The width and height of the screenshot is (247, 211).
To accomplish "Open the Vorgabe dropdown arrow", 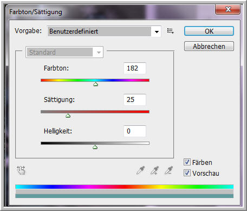I will [157, 31].
